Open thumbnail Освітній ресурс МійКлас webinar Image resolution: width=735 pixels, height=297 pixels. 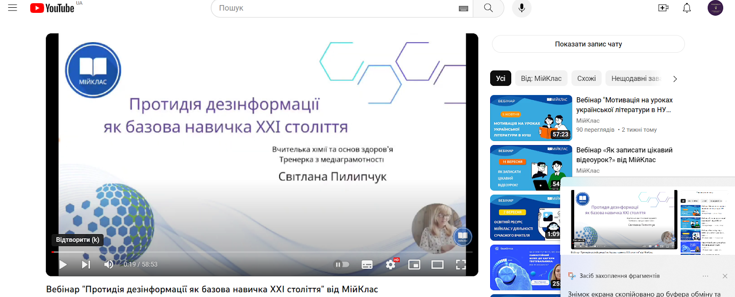click(525, 218)
